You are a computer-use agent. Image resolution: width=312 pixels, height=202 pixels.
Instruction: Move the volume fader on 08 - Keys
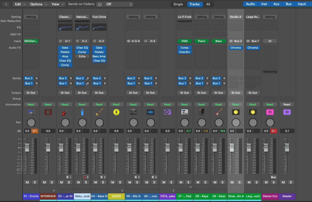tap(197, 148)
